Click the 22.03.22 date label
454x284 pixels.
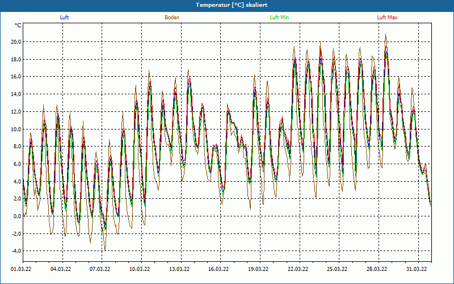click(298, 269)
